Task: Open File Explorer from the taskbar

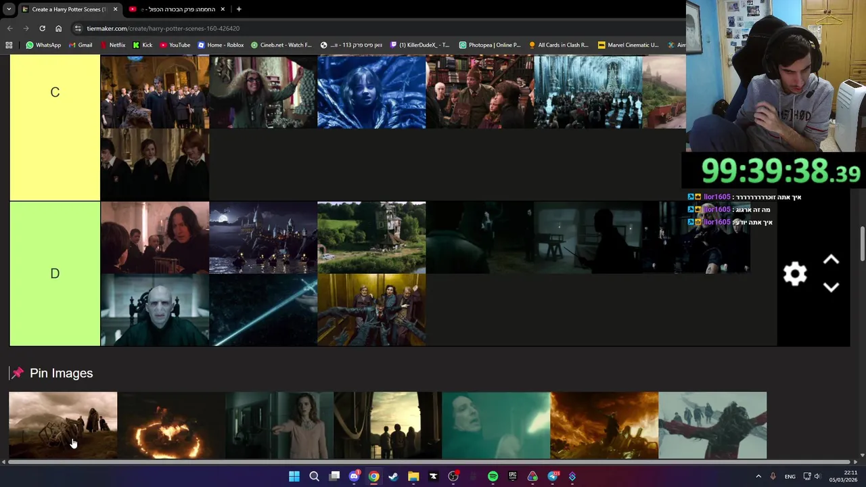Action: [413, 476]
